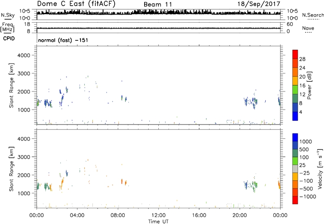
Task: Click the 'Freq. [MHz]' label
Action: coord(7,27)
